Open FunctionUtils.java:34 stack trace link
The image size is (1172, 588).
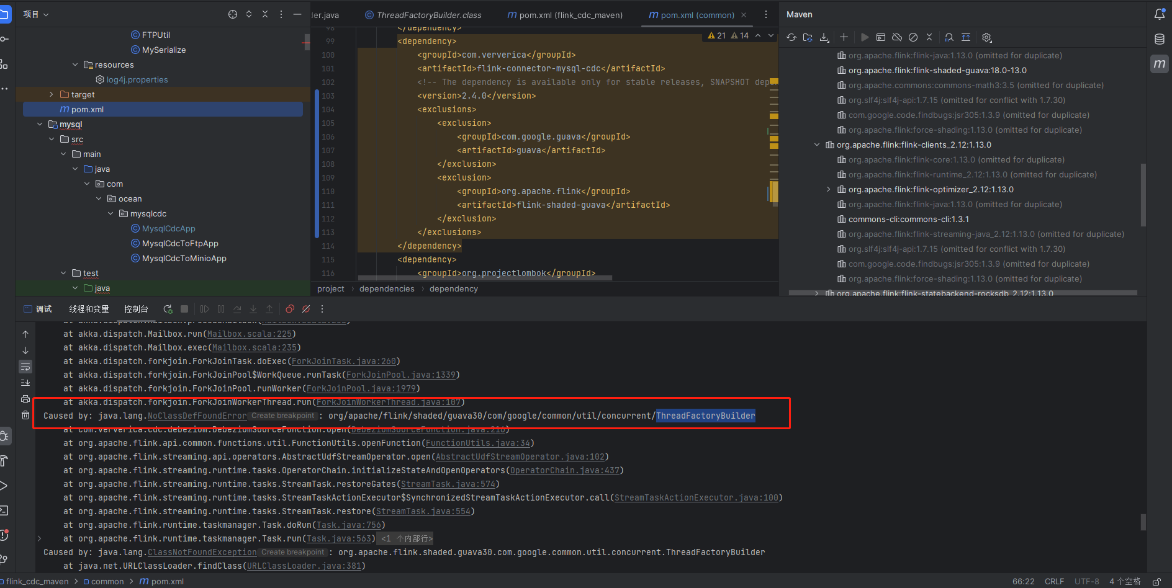coord(478,443)
